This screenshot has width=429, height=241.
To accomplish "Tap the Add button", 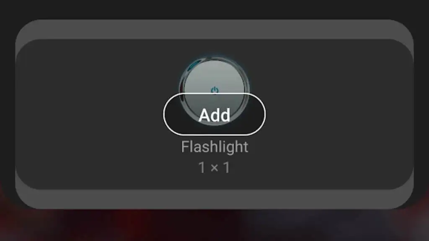I will coord(214,114).
